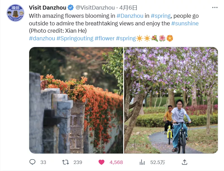Click the 239 retweet count
This screenshot has height=171, width=224.
(x=78, y=162)
